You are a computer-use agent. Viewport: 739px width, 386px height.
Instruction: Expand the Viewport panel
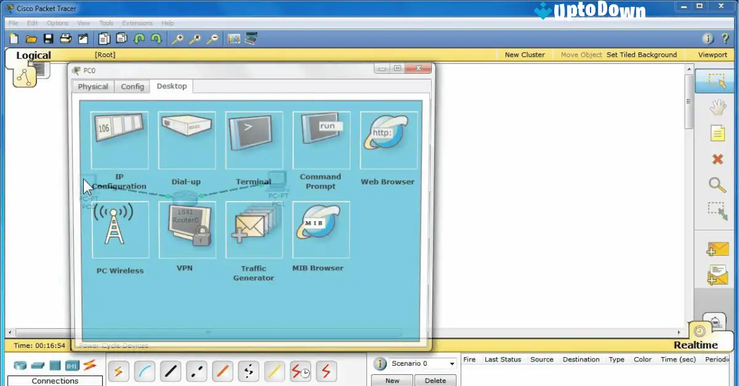pyautogui.click(x=712, y=54)
